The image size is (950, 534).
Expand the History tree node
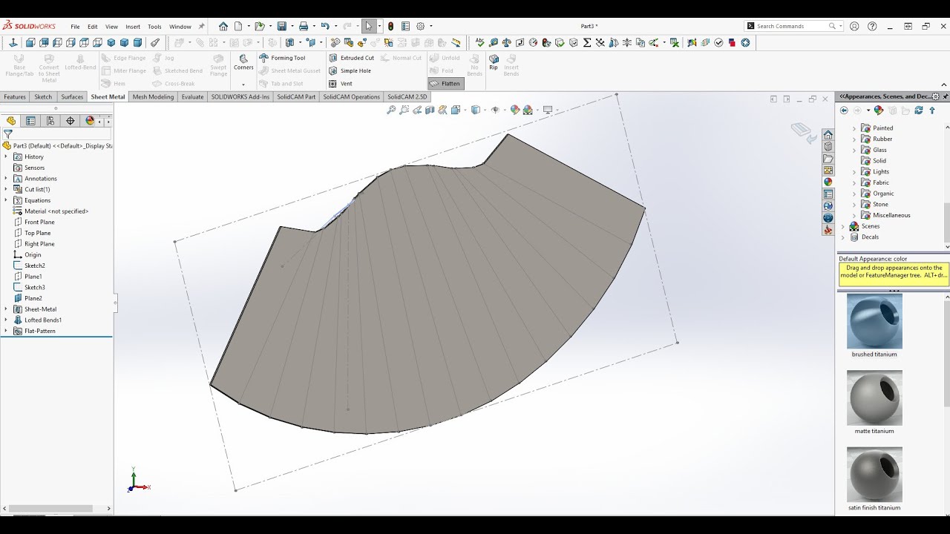pyautogui.click(x=6, y=156)
